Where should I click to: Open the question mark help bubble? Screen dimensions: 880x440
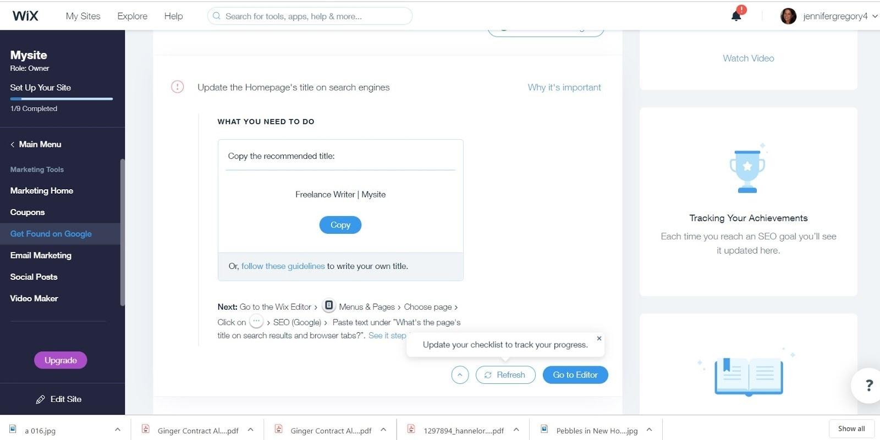pos(868,386)
